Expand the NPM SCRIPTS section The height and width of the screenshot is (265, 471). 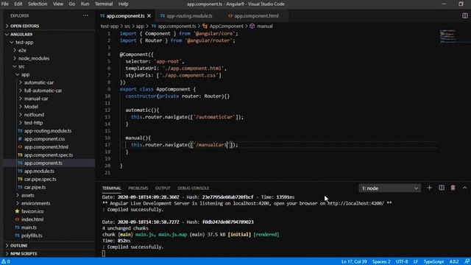coord(24,254)
